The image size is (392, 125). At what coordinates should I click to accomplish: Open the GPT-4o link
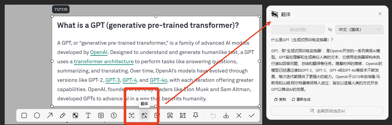click(159, 80)
